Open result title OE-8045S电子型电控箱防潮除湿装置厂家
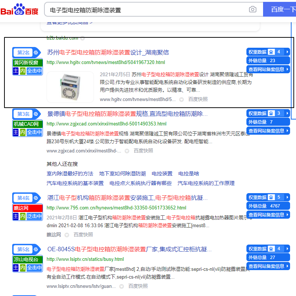 (129, 249)
